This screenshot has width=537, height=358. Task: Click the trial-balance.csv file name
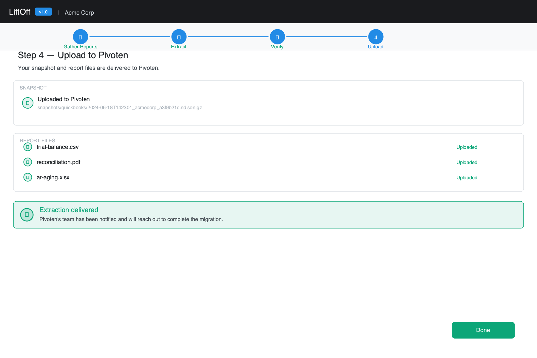(x=58, y=147)
